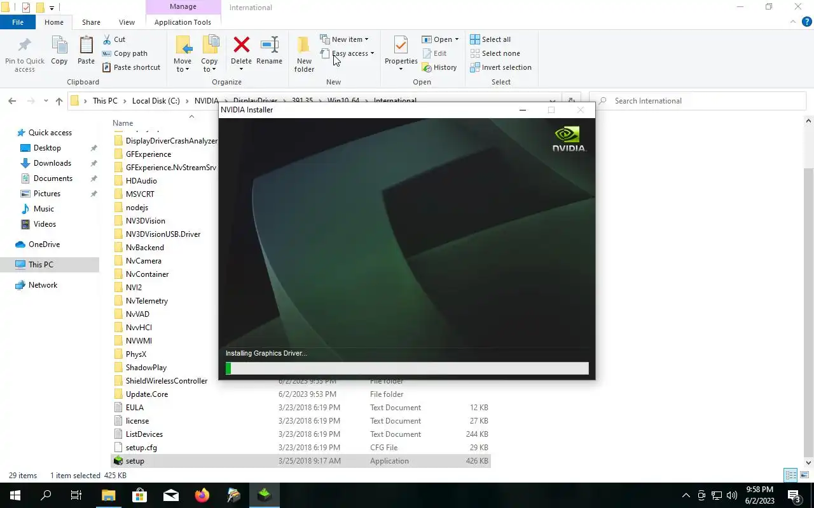Cut the selected file
This screenshot has width=814, height=508.
tap(114, 39)
